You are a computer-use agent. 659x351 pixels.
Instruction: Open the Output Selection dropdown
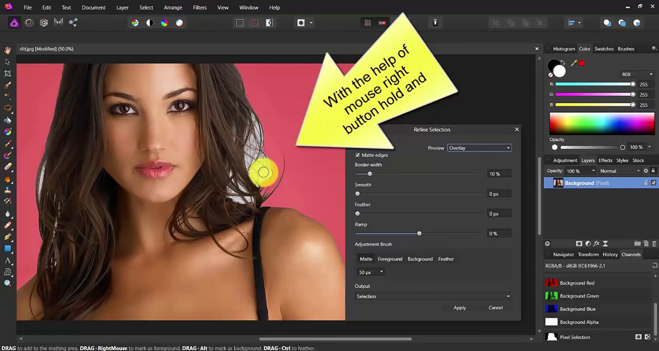[x=433, y=296]
